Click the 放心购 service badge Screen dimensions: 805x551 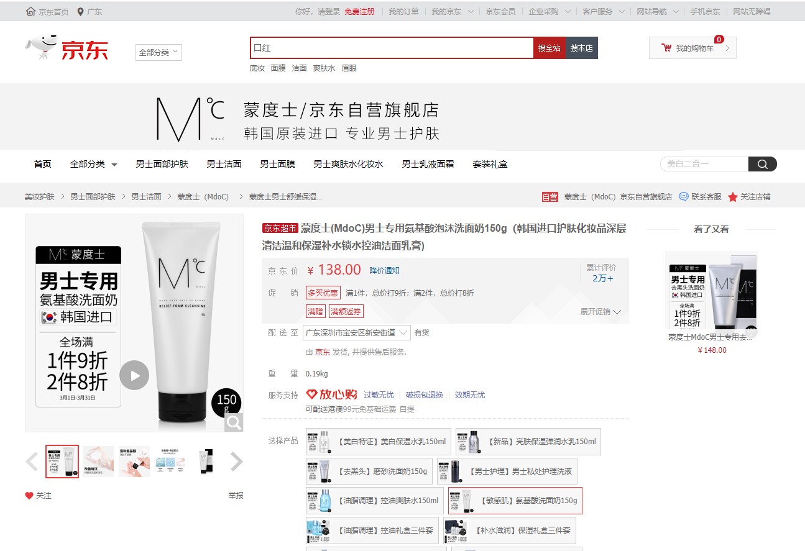coord(331,394)
